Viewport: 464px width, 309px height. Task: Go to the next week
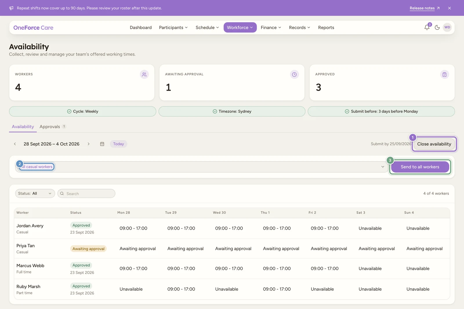coord(88,144)
